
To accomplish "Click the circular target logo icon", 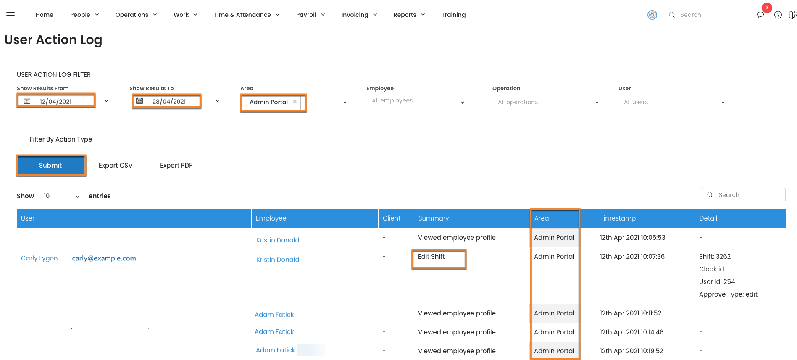I will tap(652, 15).
